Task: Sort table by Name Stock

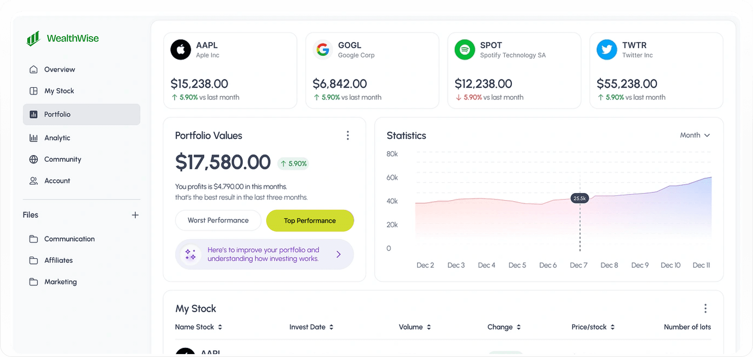Action: [x=199, y=327]
